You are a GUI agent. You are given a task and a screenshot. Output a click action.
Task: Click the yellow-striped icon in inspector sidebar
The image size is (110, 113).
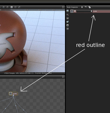[68, 18]
